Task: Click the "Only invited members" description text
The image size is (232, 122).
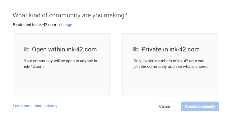Action: [x=170, y=64]
